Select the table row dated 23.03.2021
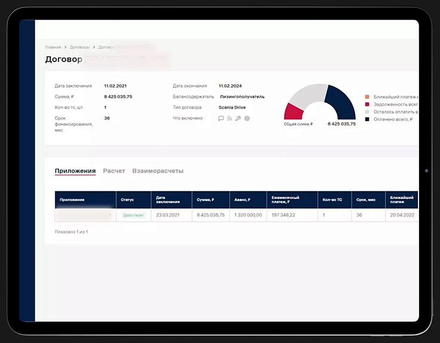The width and height of the screenshot is (440, 343). 236,215
